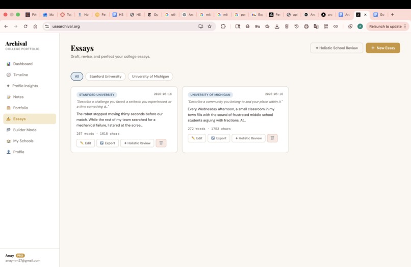The image size is (411, 267).
Task: Open the Chrome three-dot menu
Action: tap(405, 27)
